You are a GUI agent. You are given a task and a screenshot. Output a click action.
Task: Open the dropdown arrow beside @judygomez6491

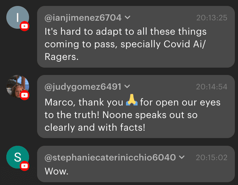click(x=127, y=86)
